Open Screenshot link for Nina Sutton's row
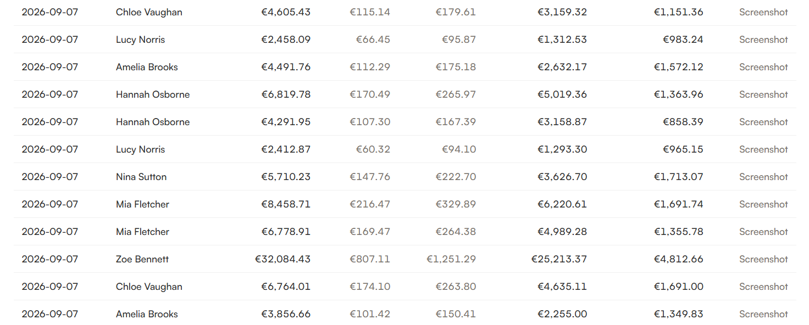This screenshot has height=325, width=809. [763, 177]
